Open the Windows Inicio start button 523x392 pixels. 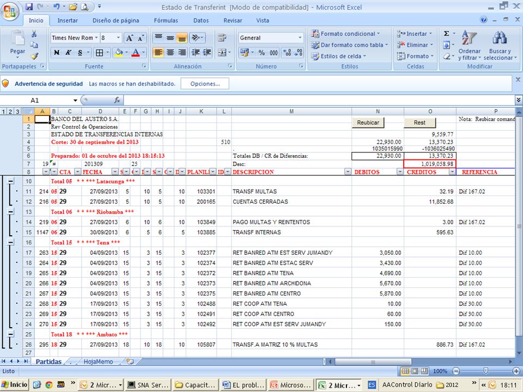(15, 385)
